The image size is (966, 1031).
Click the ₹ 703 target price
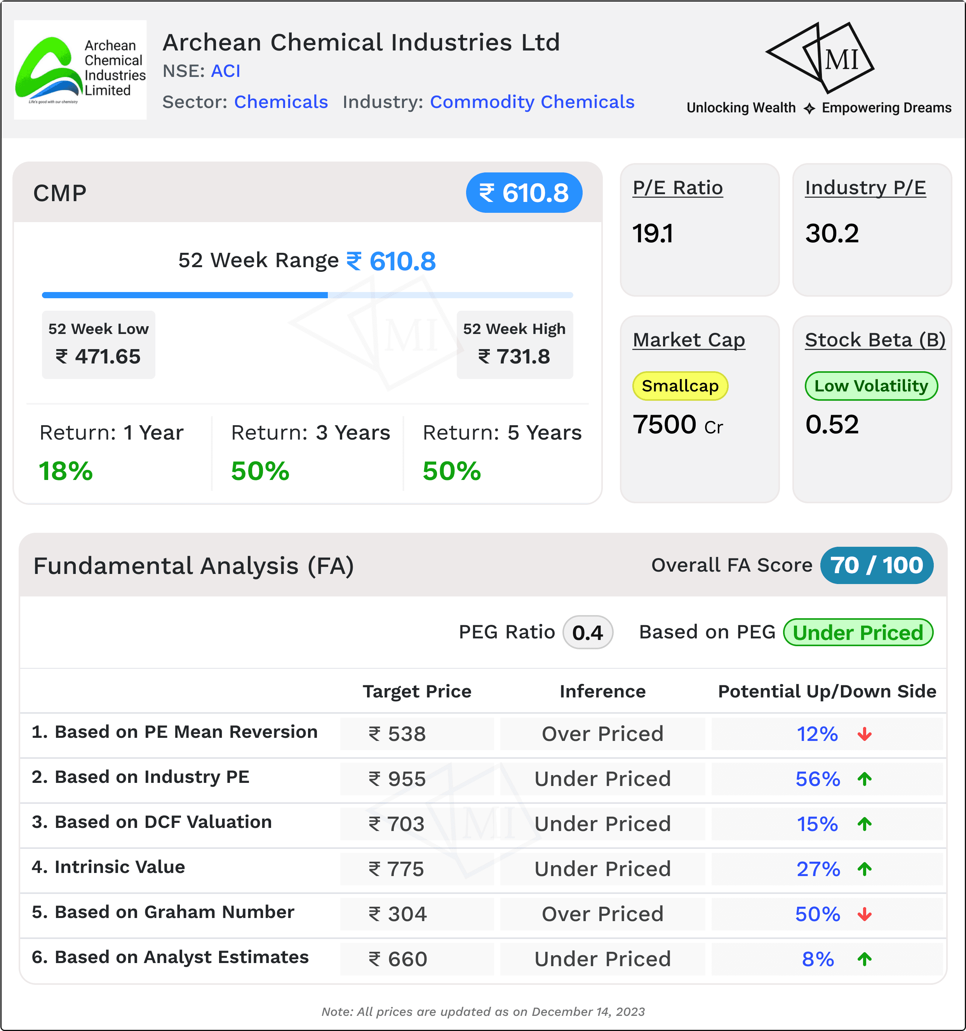[x=397, y=824]
